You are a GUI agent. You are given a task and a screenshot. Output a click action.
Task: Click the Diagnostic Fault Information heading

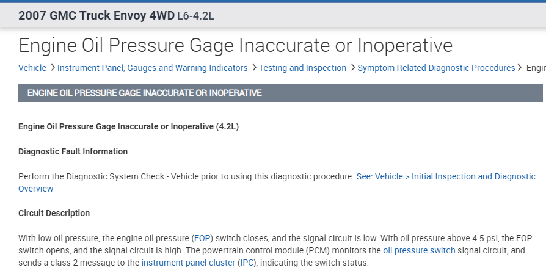[x=73, y=151]
